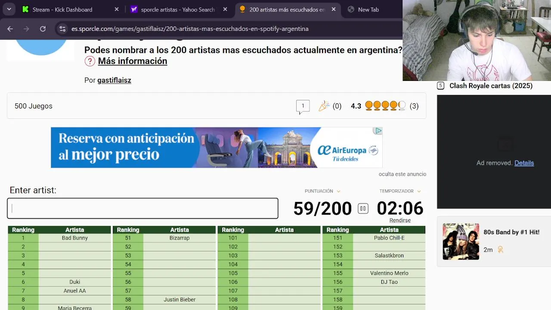The height and width of the screenshot is (310, 551).
Task: Select the Salastkbron answer cell
Action: pyautogui.click(x=389, y=255)
